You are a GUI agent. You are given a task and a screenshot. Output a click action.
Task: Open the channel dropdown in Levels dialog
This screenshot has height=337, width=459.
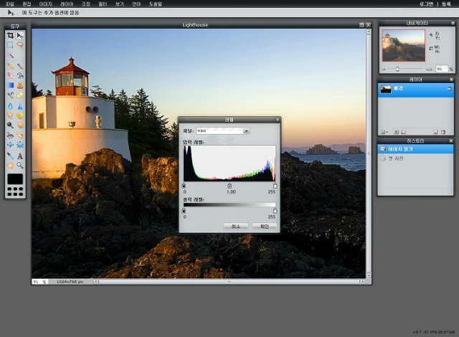coord(246,131)
